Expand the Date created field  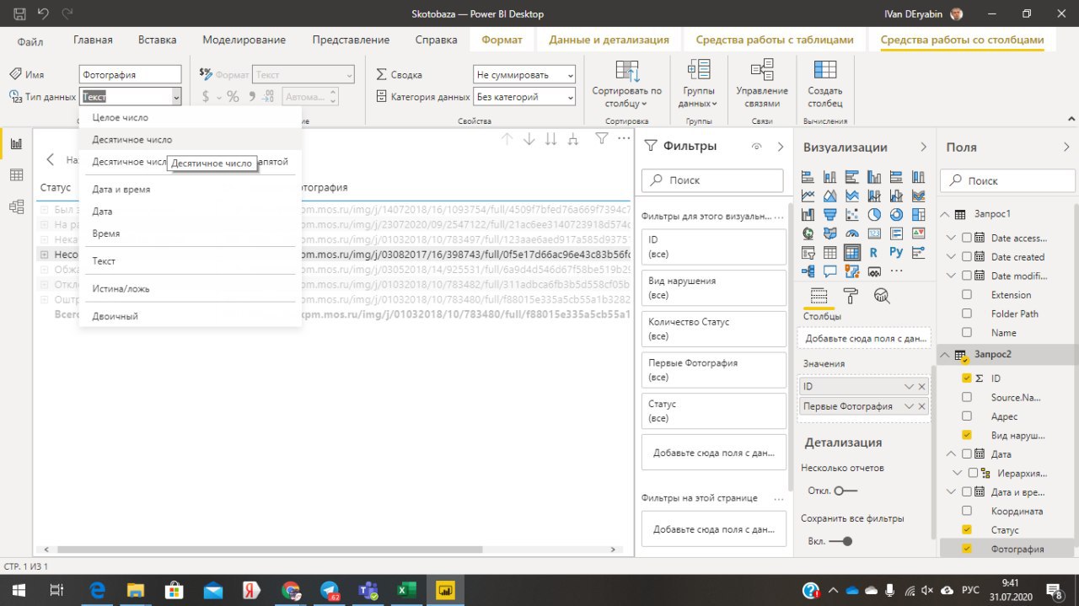(x=953, y=257)
